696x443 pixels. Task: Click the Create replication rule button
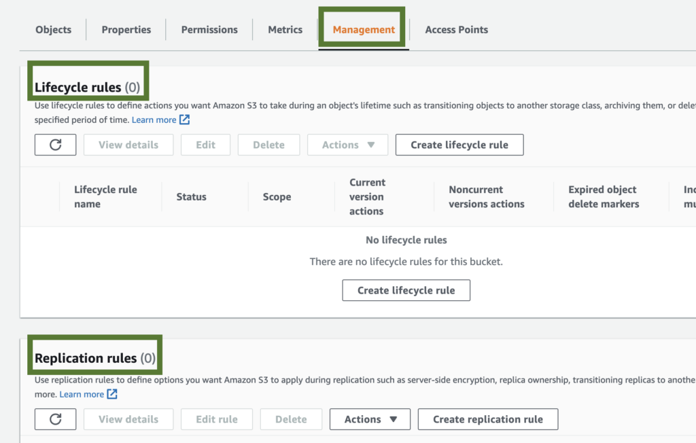pos(488,419)
